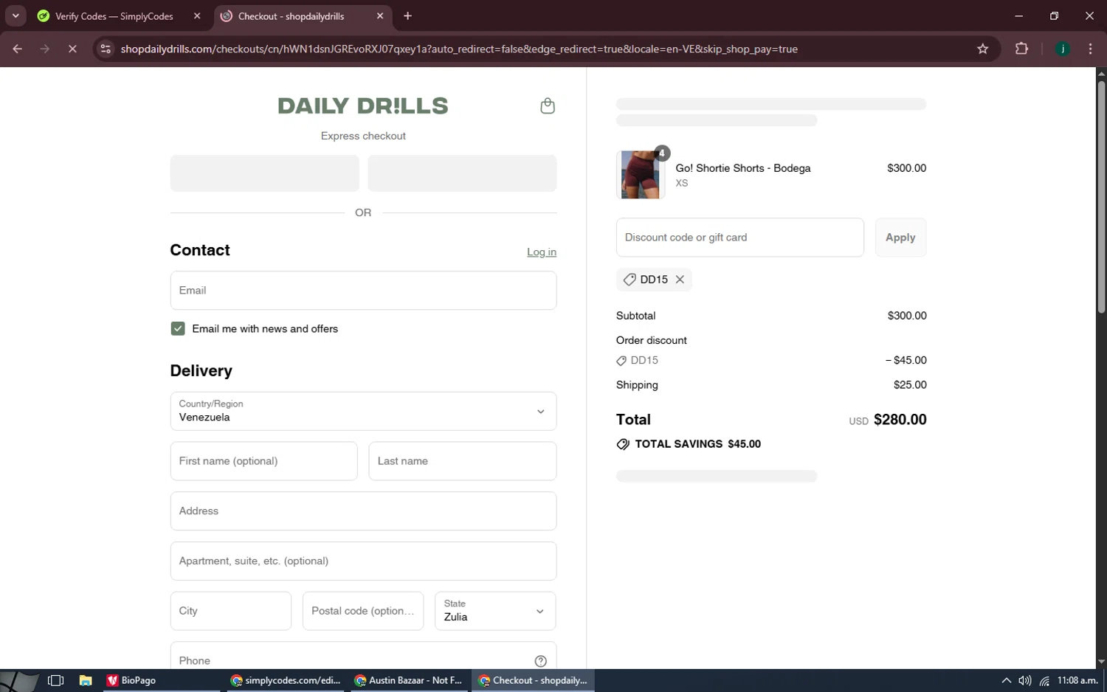1107x692 pixels.
Task: Click the First name (optional) field
Action: pos(263,461)
